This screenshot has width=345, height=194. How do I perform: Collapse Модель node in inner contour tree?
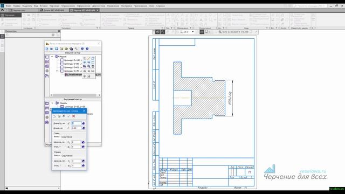click(x=52, y=103)
